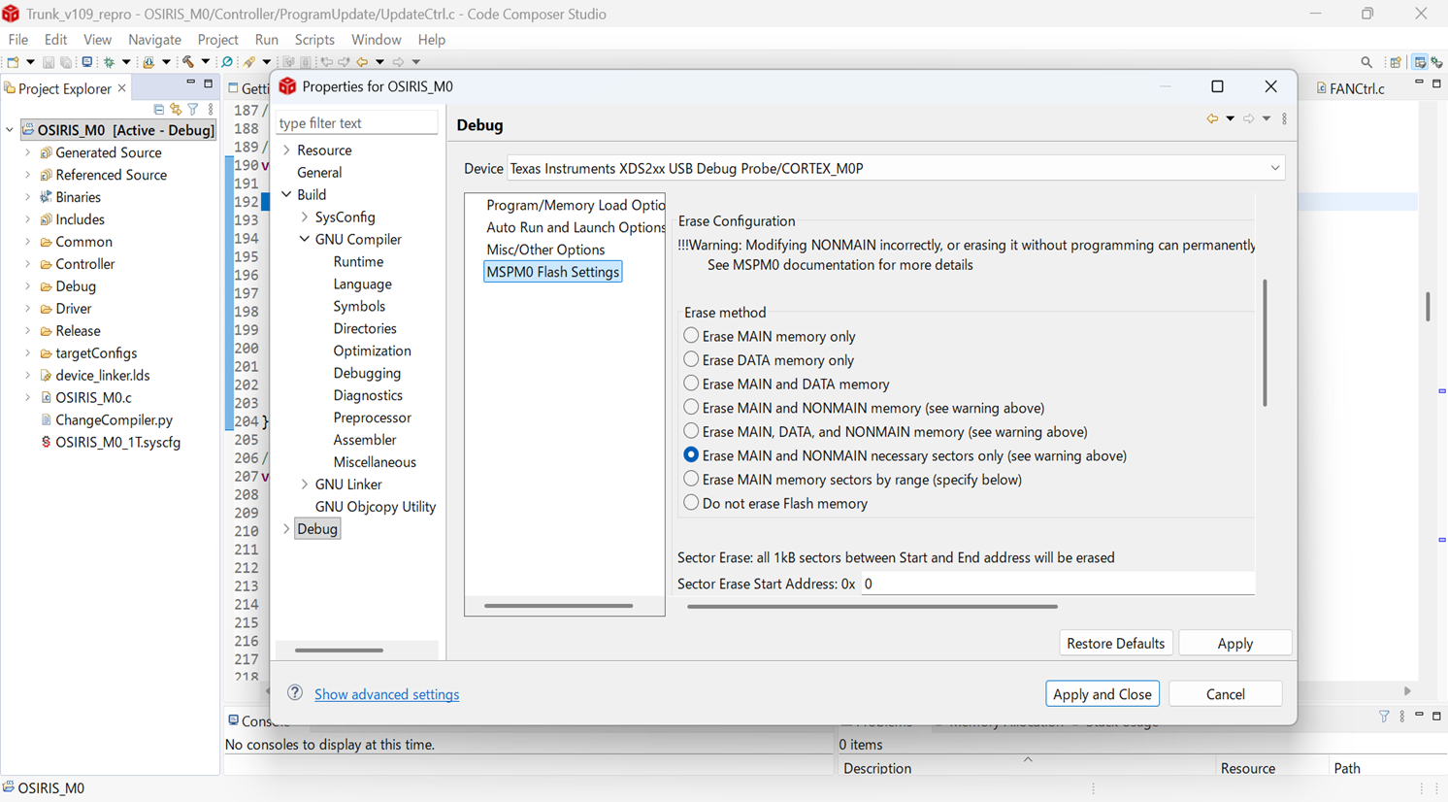
Task: Click the Open Perspective icon
Action: tap(1396, 62)
